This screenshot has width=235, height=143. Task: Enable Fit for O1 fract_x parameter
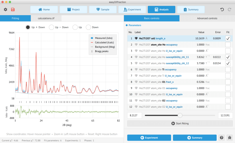click(x=228, y=82)
